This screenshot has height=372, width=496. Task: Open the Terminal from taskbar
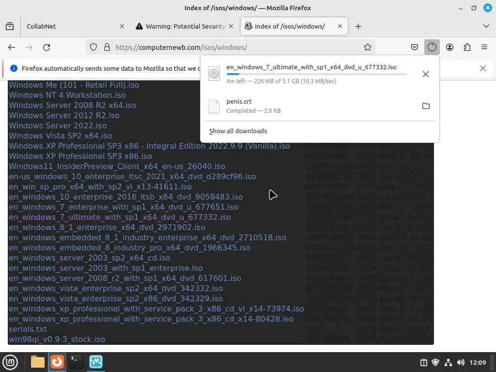point(76,362)
